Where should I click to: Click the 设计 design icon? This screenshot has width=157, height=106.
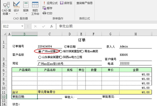tap(16, 5)
